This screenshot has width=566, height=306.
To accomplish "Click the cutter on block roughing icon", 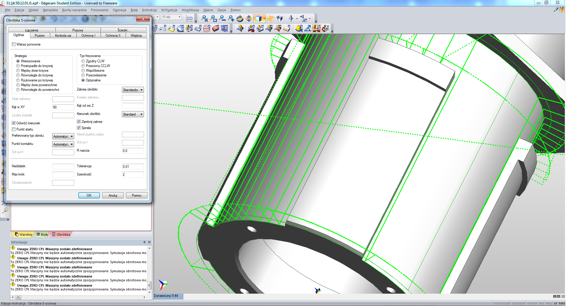I will click(x=189, y=29).
